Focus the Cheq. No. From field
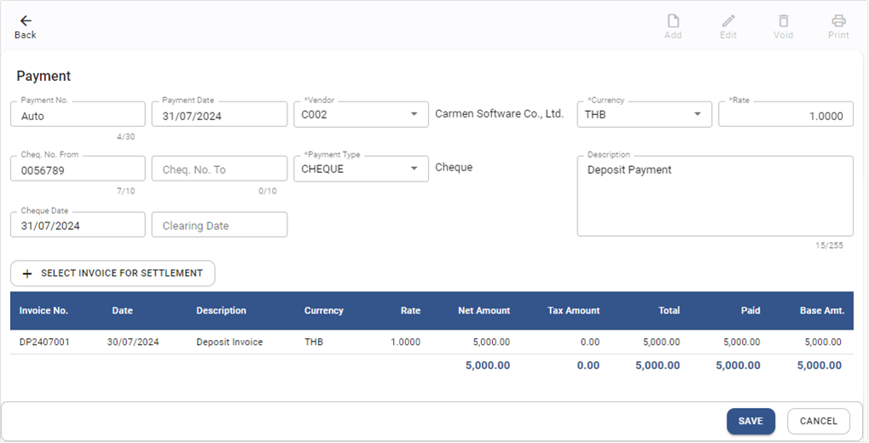The width and height of the screenshot is (869, 443). tap(78, 170)
